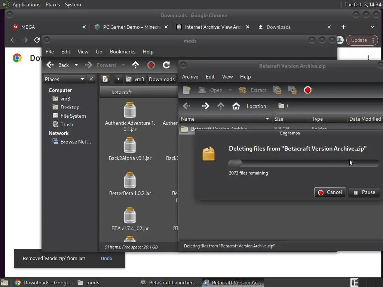Click Extract button in Engrampa toolbar
Screen dimensions: 383x287
coord(252,90)
